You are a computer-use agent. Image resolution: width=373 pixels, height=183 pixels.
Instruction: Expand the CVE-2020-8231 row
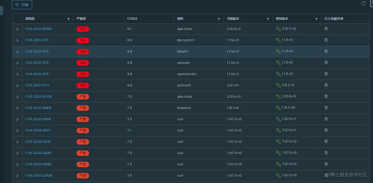tap(17, 142)
